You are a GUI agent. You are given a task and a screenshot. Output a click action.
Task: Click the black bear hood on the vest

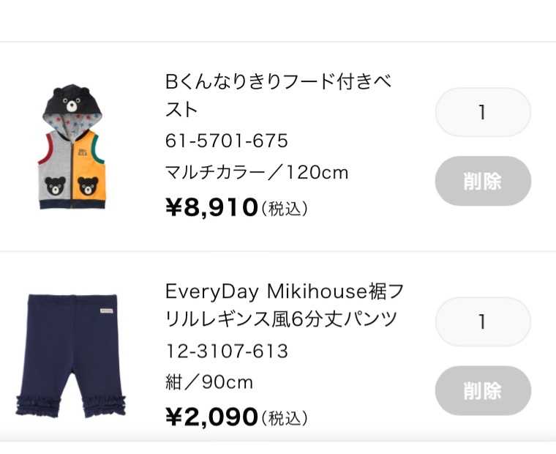click(x=72, y=101)
